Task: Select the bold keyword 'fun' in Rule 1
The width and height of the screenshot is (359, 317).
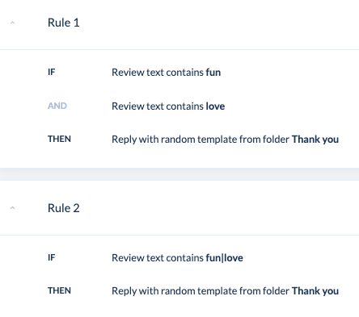Action: [213, 73]
